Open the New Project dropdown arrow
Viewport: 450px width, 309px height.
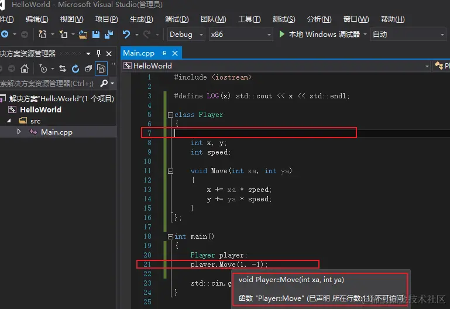[x=53, y=35]
